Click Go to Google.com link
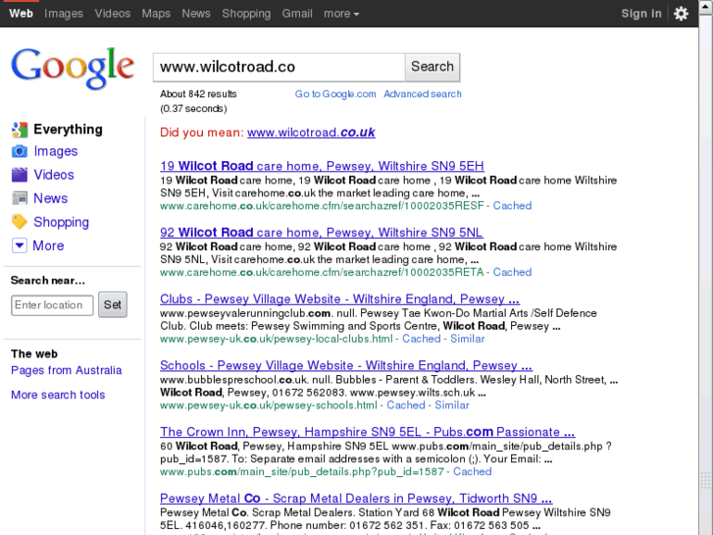713x535 pixels. click(x=335, y=94)
